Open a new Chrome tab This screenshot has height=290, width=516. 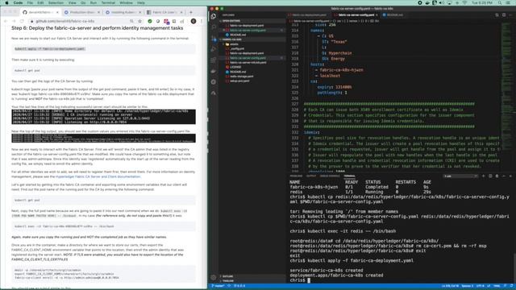(x=191, y=12)
